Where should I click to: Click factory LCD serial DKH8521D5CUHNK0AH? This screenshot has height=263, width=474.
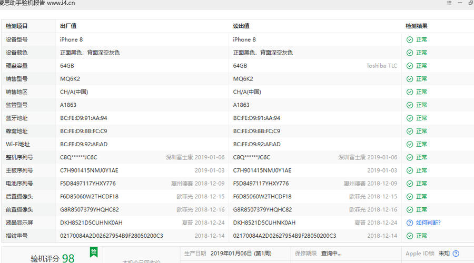[x=91, y=223]
